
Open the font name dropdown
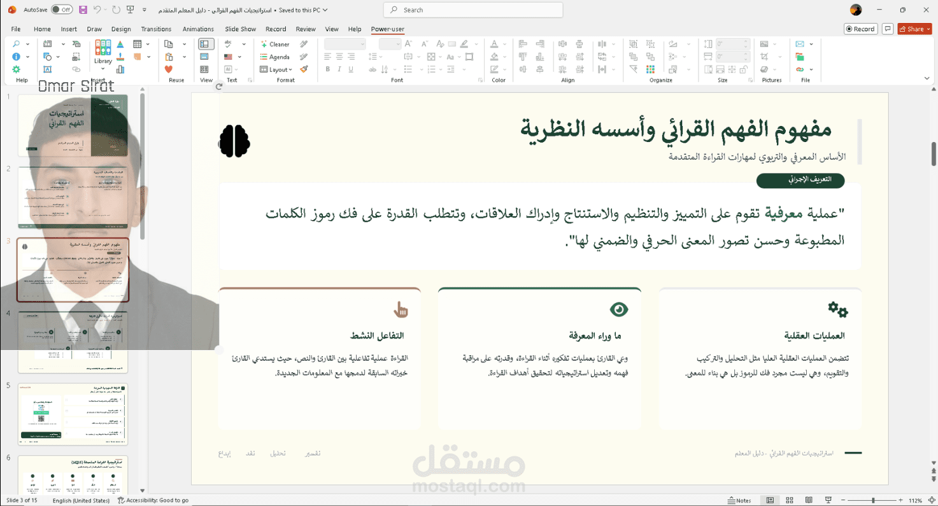[x=362, y=44]
